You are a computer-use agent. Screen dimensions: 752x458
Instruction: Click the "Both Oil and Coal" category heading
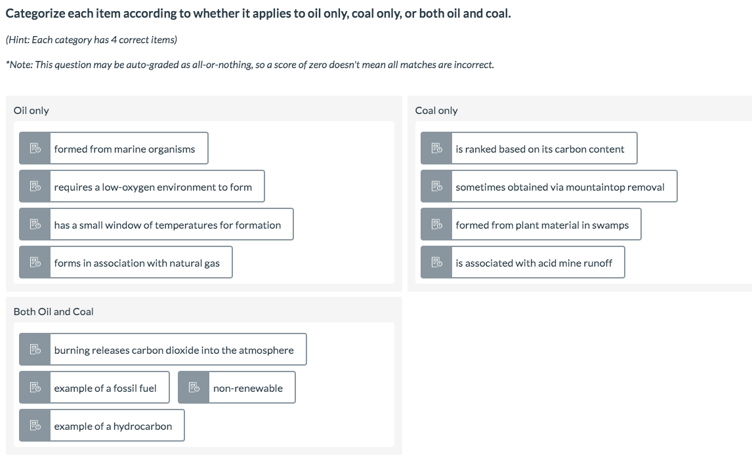click(x=53, y=312)
